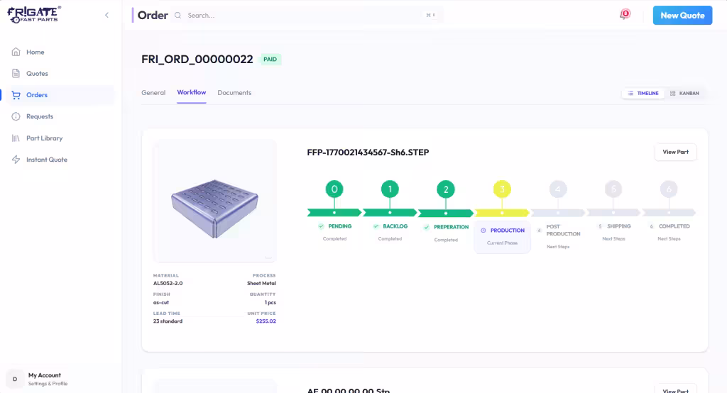Screen dimensions: 727x393
Task: Click grey step 4 circle marker
Action: click(x=558, y=189)
